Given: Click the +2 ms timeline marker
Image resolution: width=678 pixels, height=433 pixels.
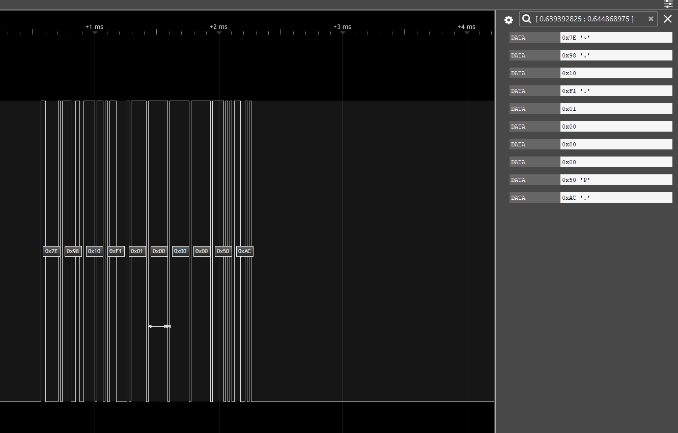Looking at the screenshot, I should 218,27.
